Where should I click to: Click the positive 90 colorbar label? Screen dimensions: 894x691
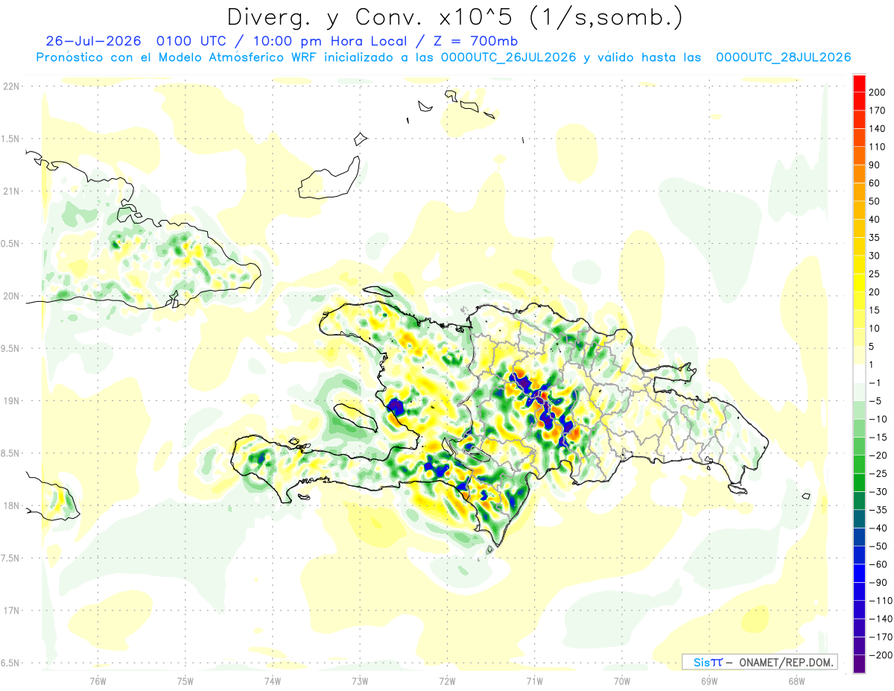coord(875,165)
